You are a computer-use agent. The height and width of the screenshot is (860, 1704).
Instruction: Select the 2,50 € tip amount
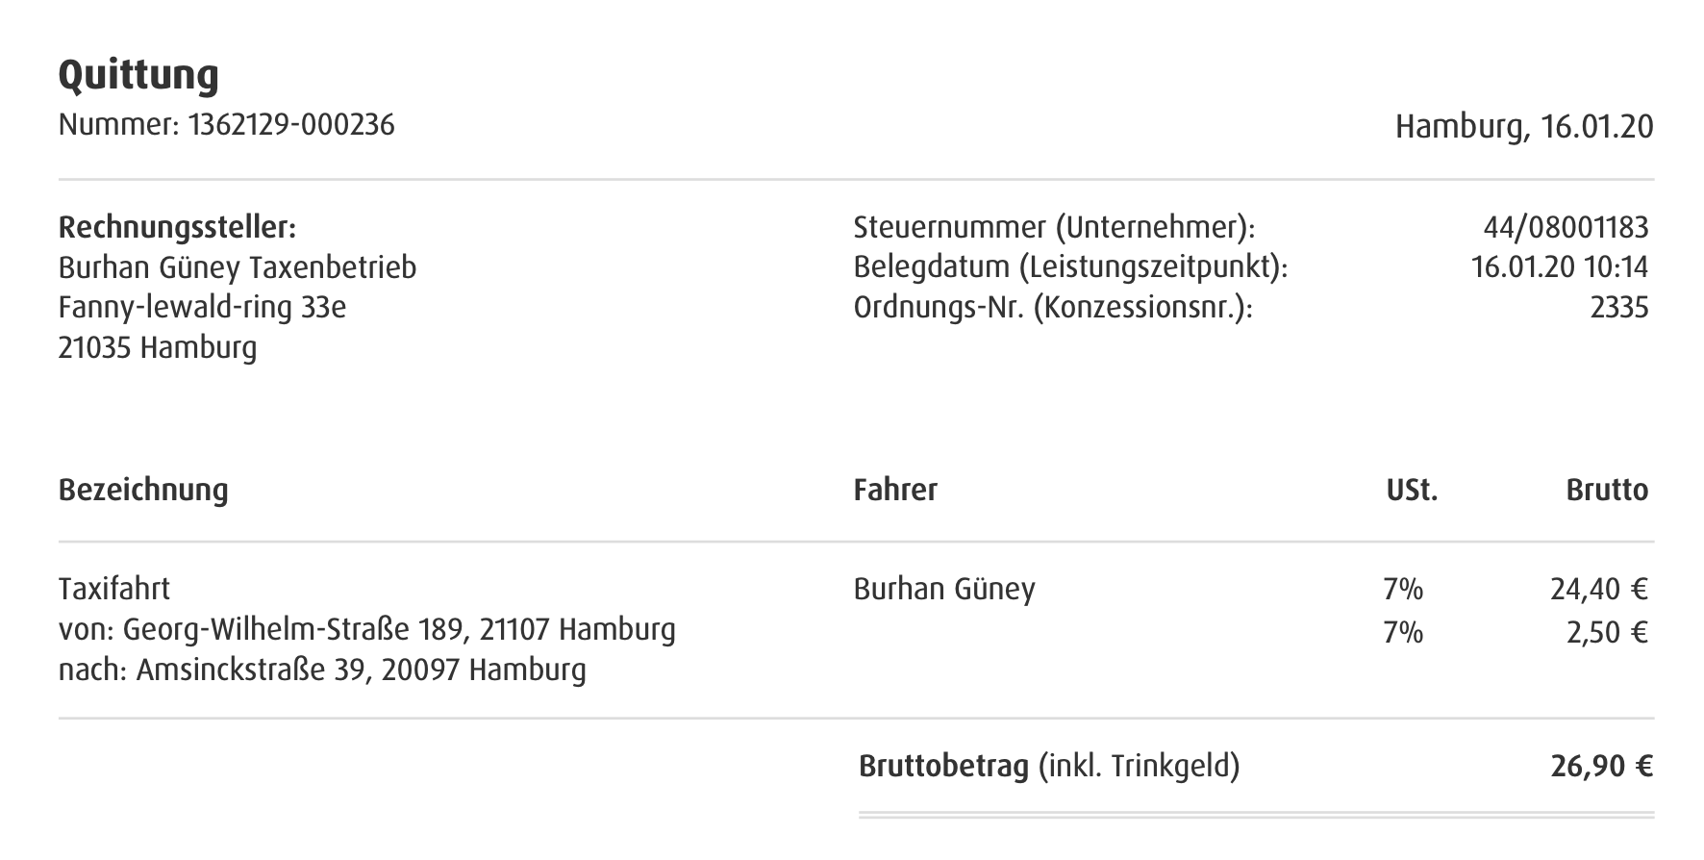pyautogui.click(x=1607, y=632)
